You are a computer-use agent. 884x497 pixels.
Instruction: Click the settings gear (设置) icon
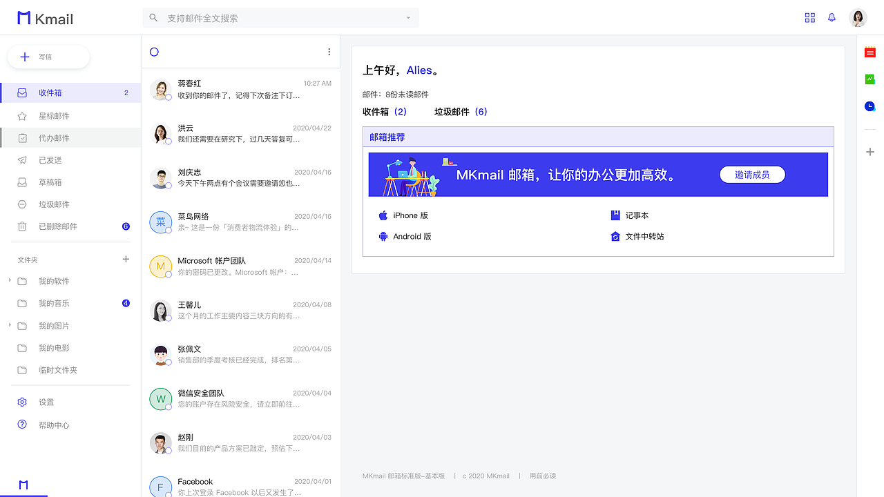click(21, 401)
